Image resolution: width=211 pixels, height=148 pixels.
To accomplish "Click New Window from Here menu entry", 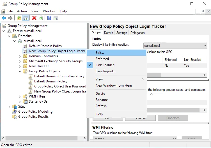I will 116,85.
